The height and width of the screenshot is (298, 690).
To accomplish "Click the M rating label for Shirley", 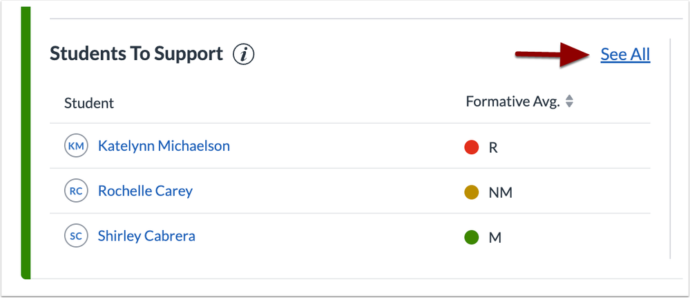I will 495,238.
